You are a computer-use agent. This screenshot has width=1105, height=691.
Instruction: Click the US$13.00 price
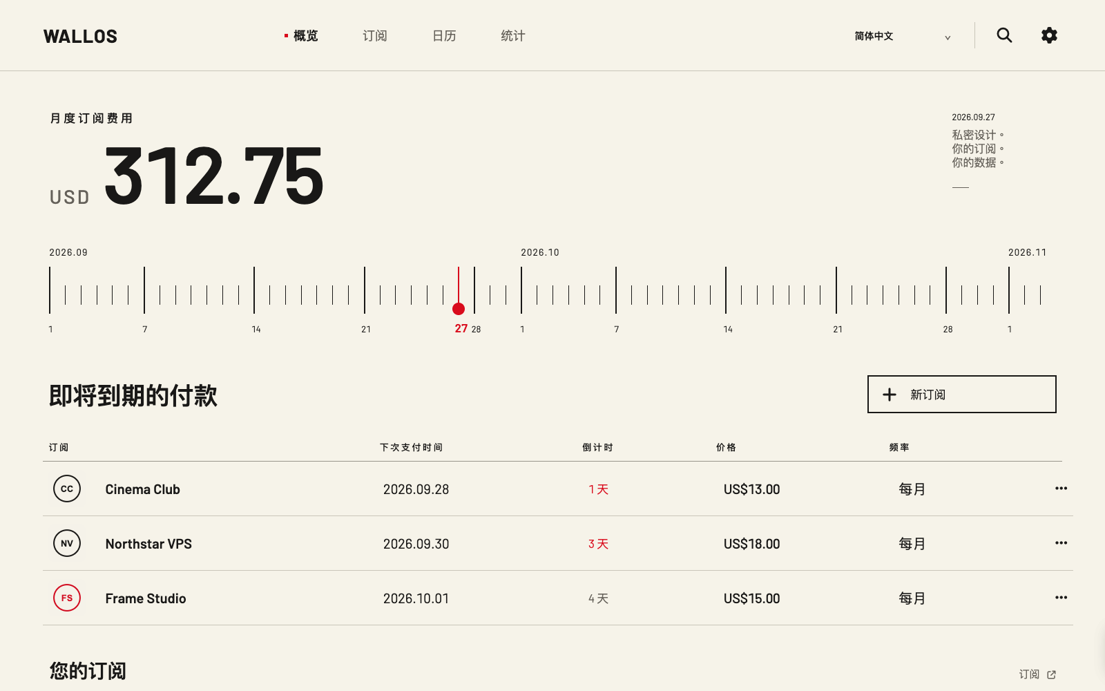click(x=751, y=489)
